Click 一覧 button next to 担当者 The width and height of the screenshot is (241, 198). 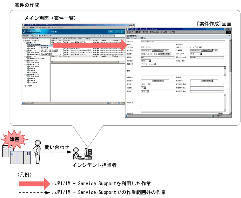[168, 54]
